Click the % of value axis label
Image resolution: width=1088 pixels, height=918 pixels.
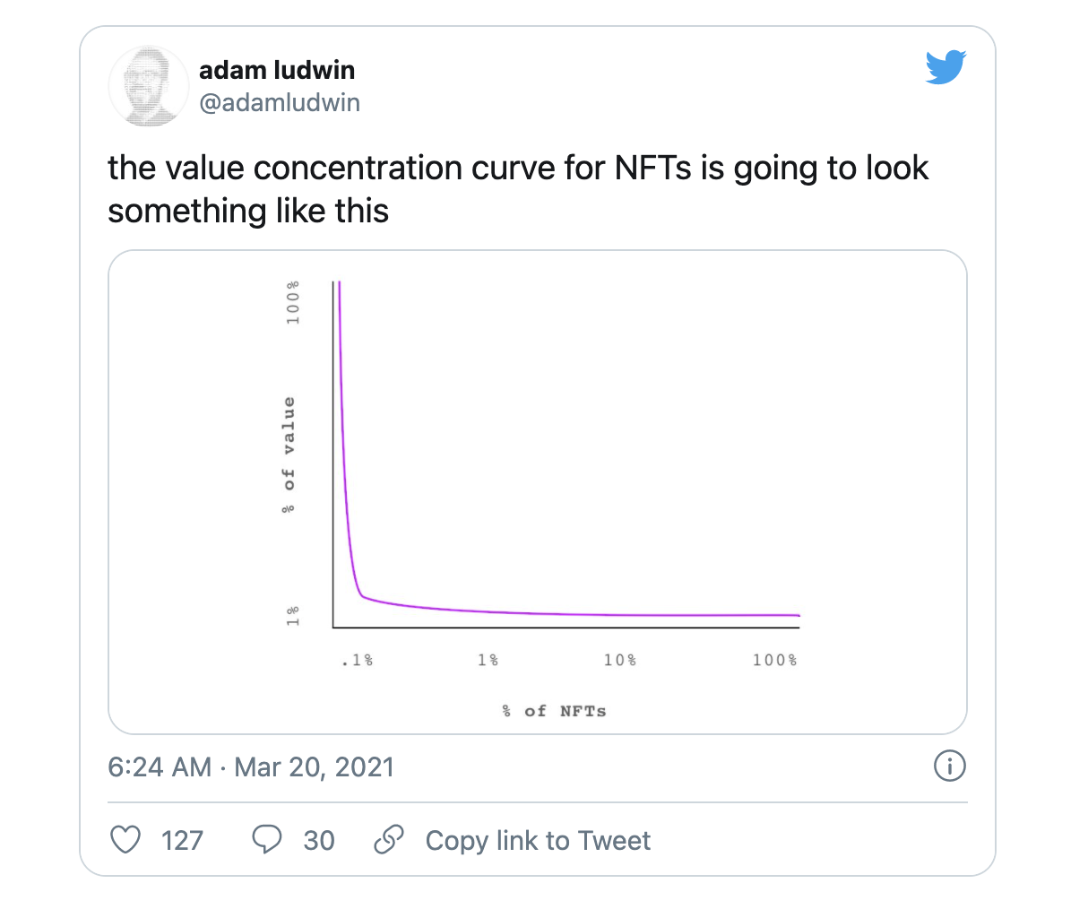tap(289, 453)
